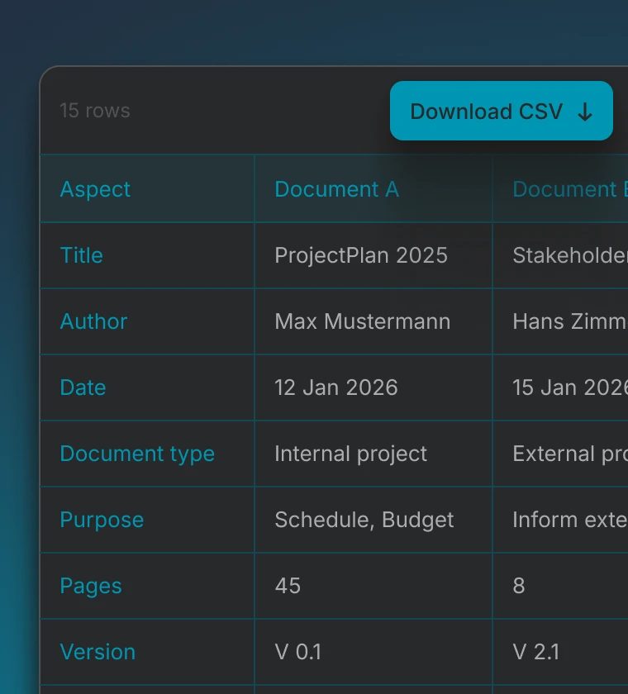This screenshot has height=694, width=628.
Task: Select the Title row label
Action: point(81,255)
